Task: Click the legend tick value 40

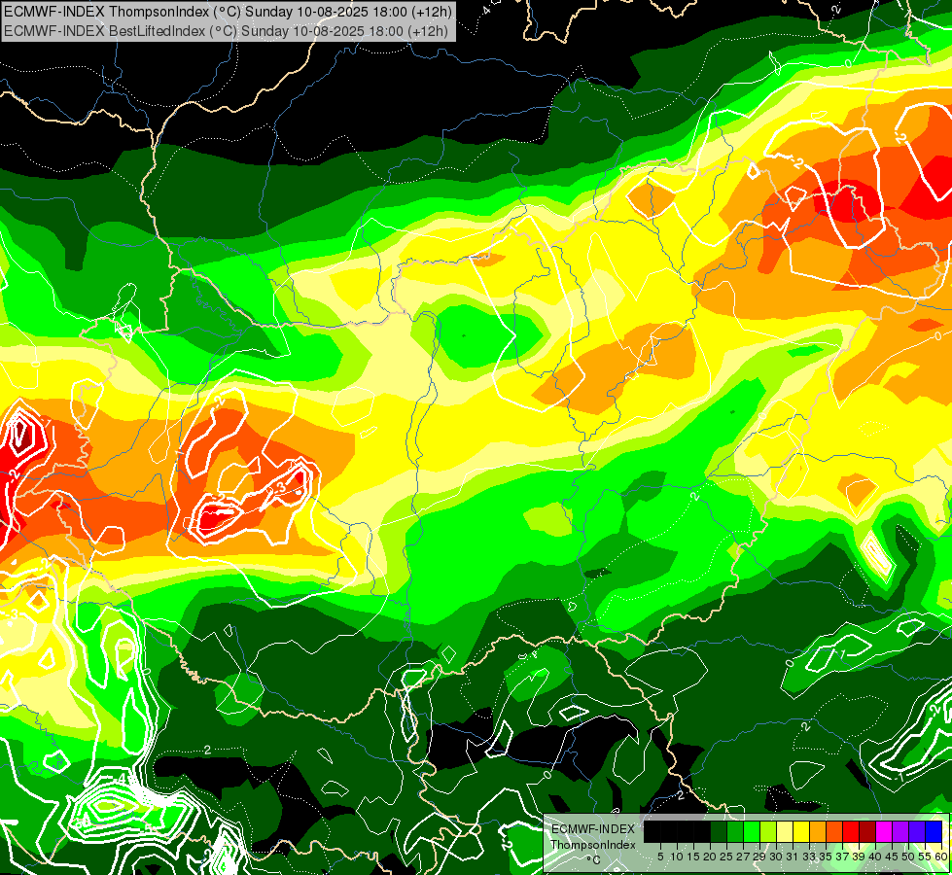Action: (875, 857)
